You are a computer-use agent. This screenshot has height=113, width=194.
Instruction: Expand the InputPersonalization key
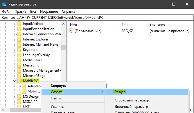[14, 29]
